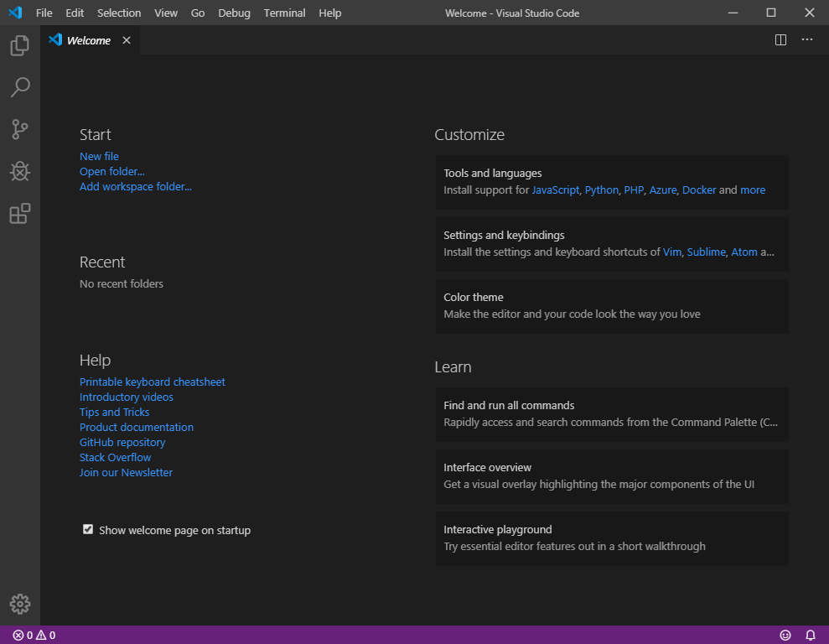This screenshot has height=644, width=829.
Task: Install Sublime keybindings link
Action: 706,252
